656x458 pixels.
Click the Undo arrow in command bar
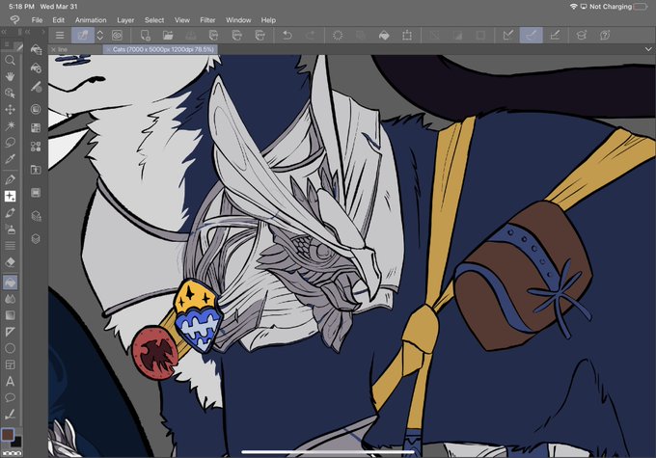click(287, 35)
